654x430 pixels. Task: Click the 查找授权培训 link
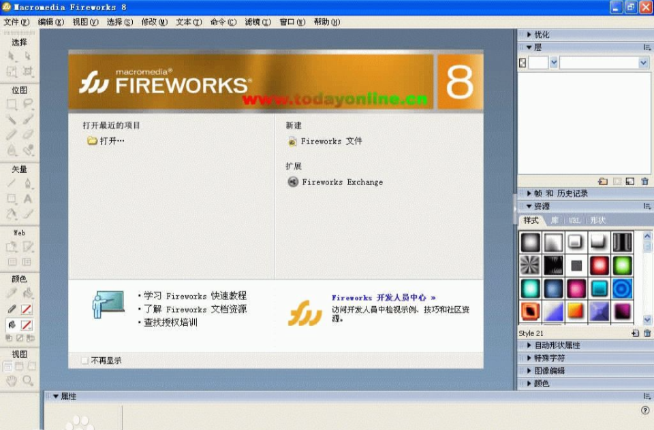pos(170,322)
